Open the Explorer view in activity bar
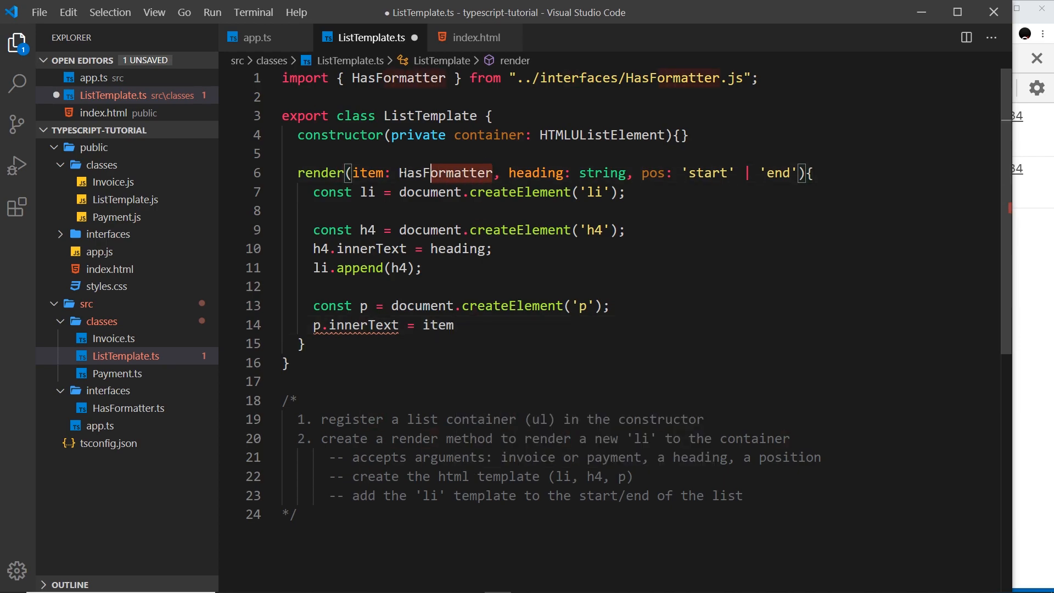Viewport: 1054px width, 593px height. (x=17, y=43)
